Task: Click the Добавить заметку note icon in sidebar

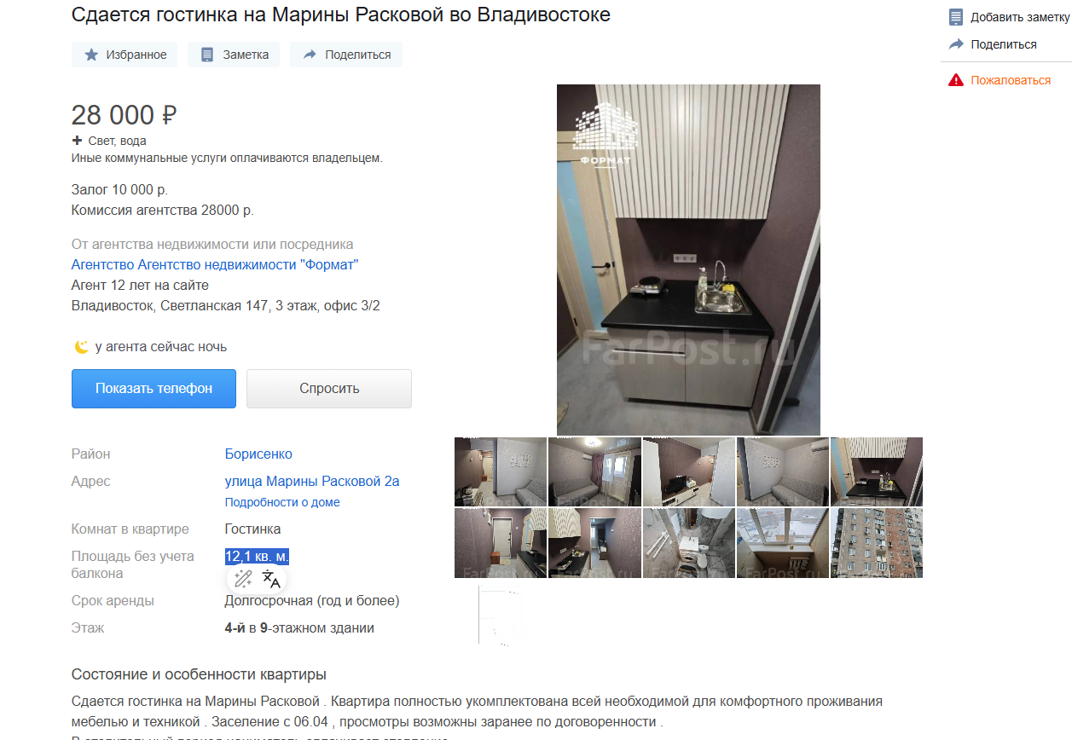Action: (x=956, y=17)
